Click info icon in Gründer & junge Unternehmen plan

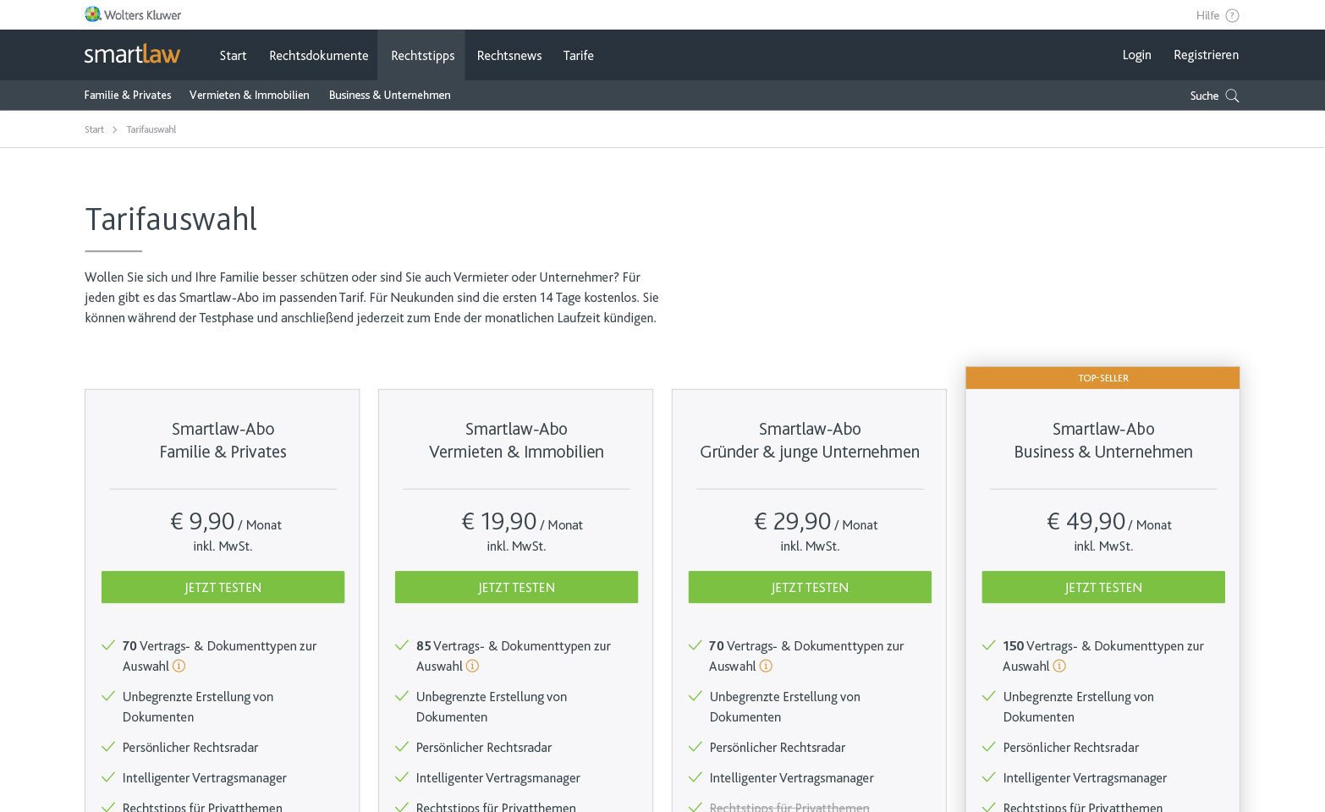pos(766,666)
